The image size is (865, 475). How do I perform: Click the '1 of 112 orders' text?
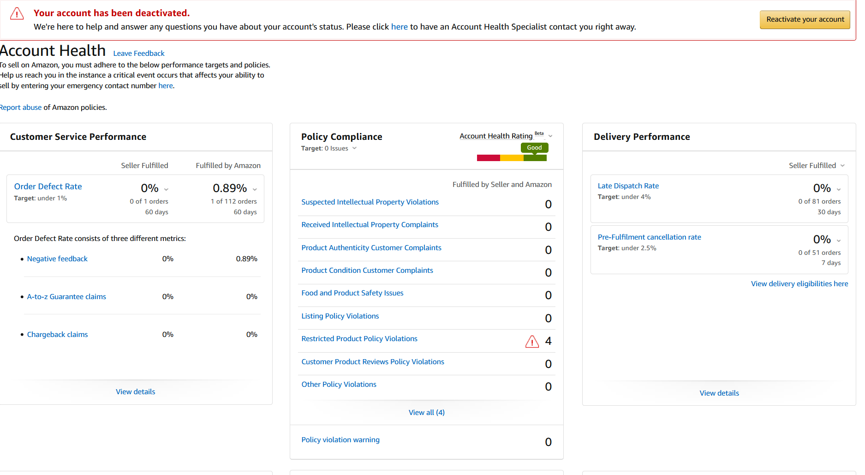(234, 202)
